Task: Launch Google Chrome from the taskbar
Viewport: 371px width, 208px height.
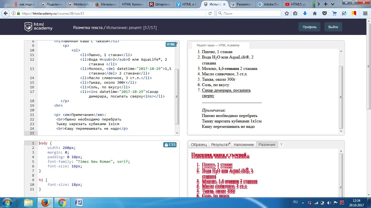Action: point(62,203)
